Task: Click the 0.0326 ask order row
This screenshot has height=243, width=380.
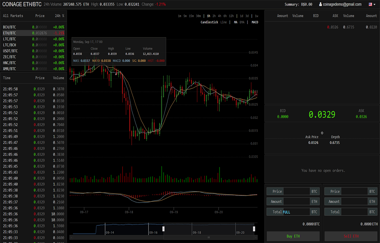Action: tap(322, 27)
